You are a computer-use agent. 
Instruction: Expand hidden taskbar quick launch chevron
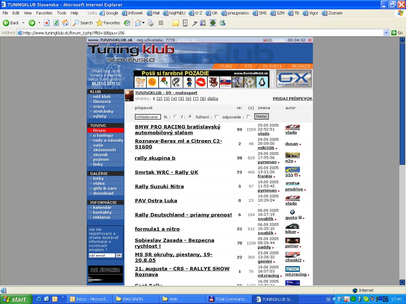(62, 297)
